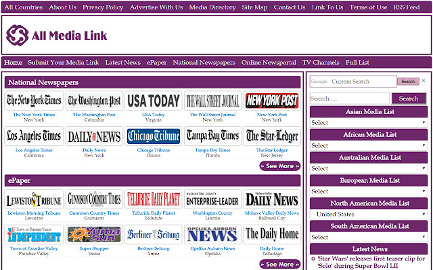
Task: Open the Tampa Bay Times logo thumbnail
Action: [x=212, y=136]
